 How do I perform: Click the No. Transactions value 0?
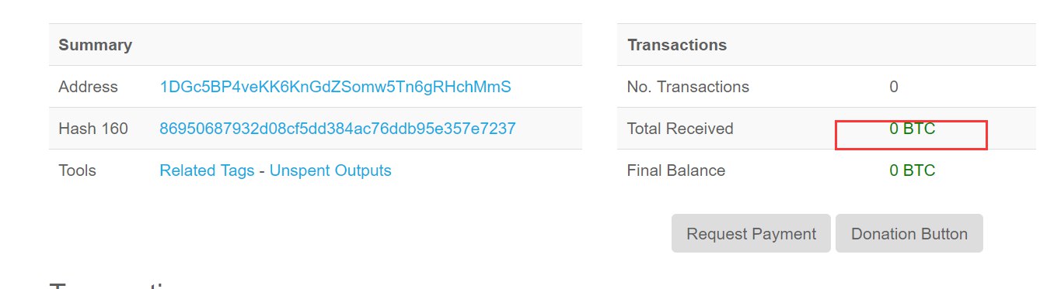tap(894, 87)
